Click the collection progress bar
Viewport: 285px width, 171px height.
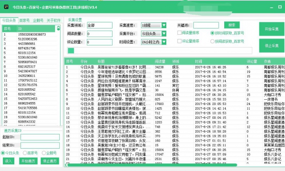(160, 51)
